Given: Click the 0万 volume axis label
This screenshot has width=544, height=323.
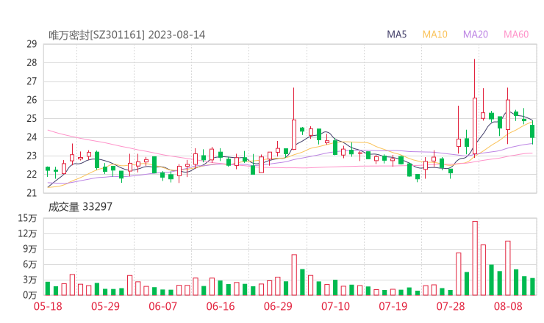Looking at the screenshot, I should coord(30,295).
